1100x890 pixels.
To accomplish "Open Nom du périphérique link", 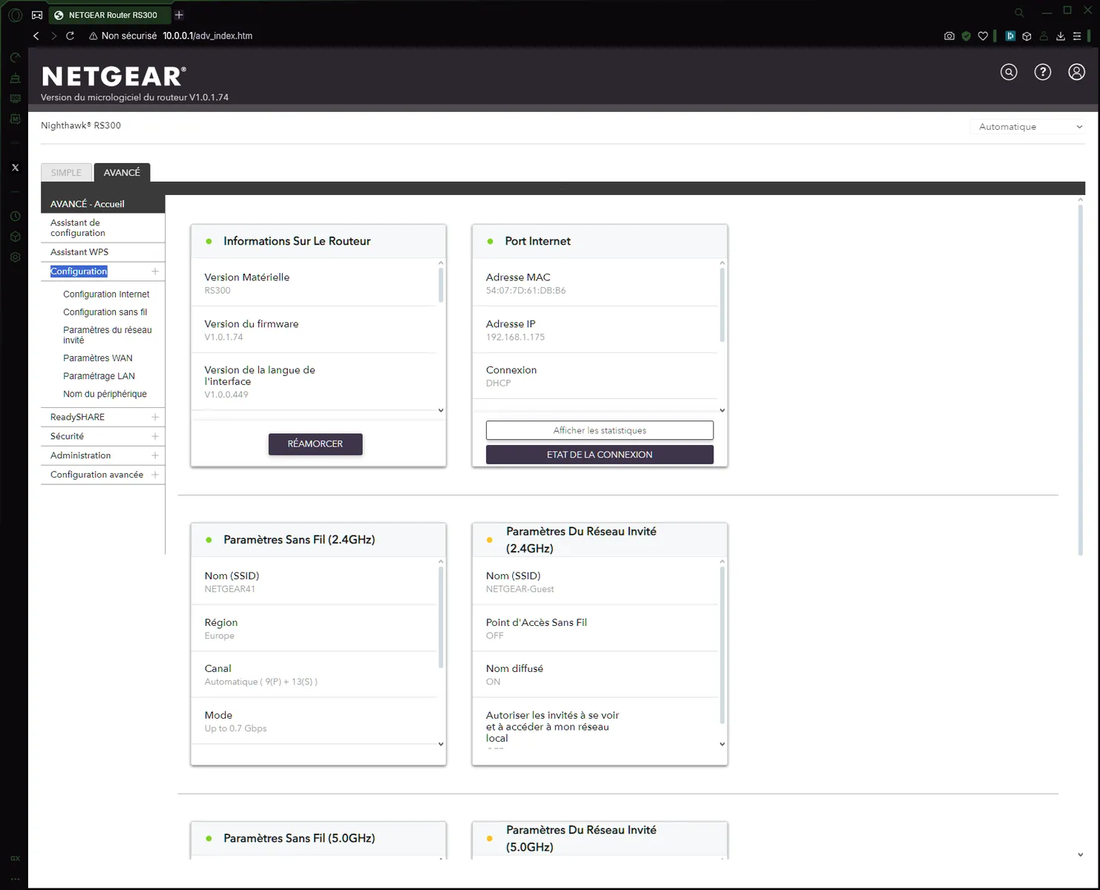I will [105, 394].
